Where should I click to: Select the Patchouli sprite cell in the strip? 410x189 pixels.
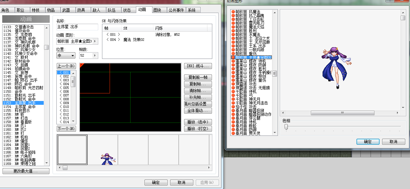[x=103, y=149]
